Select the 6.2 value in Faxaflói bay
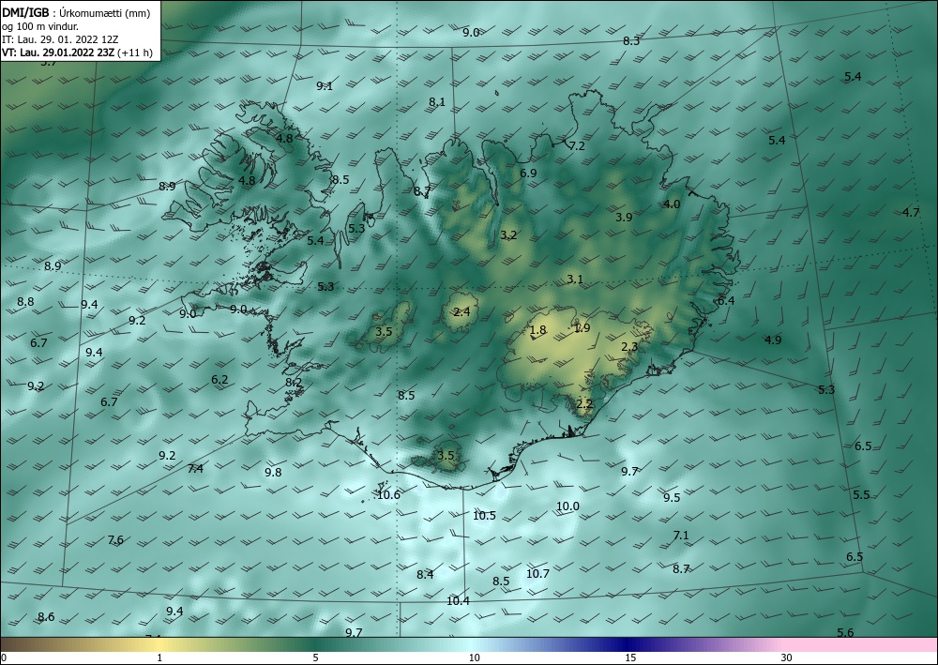The width and height of the screenshot is (938, 665). tap(219, 380)
